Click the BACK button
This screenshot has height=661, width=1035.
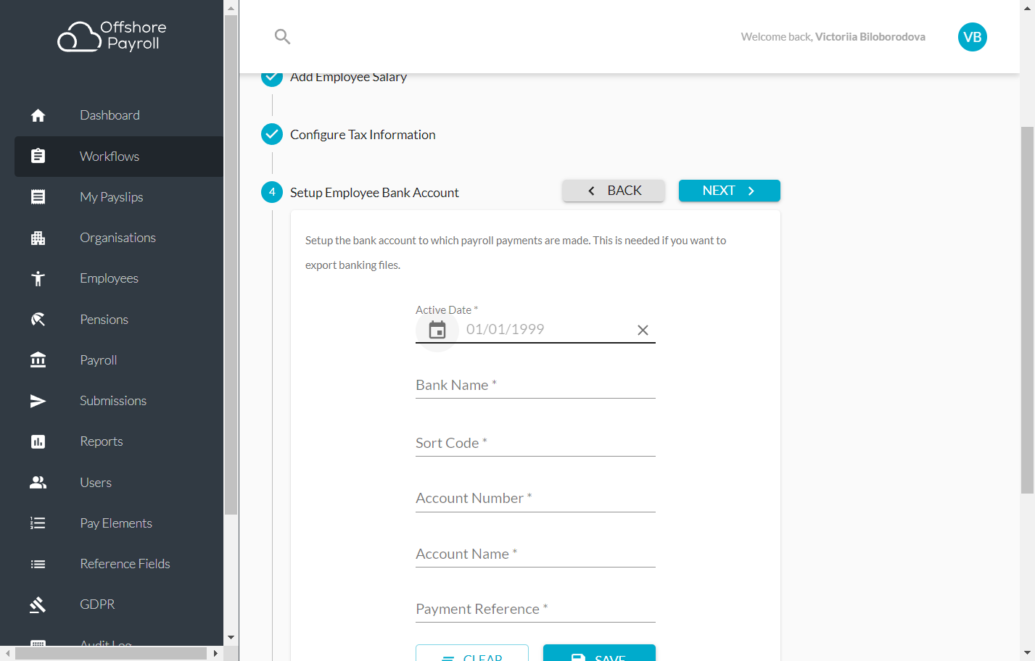pyautogui.click(x=614, y=191)
